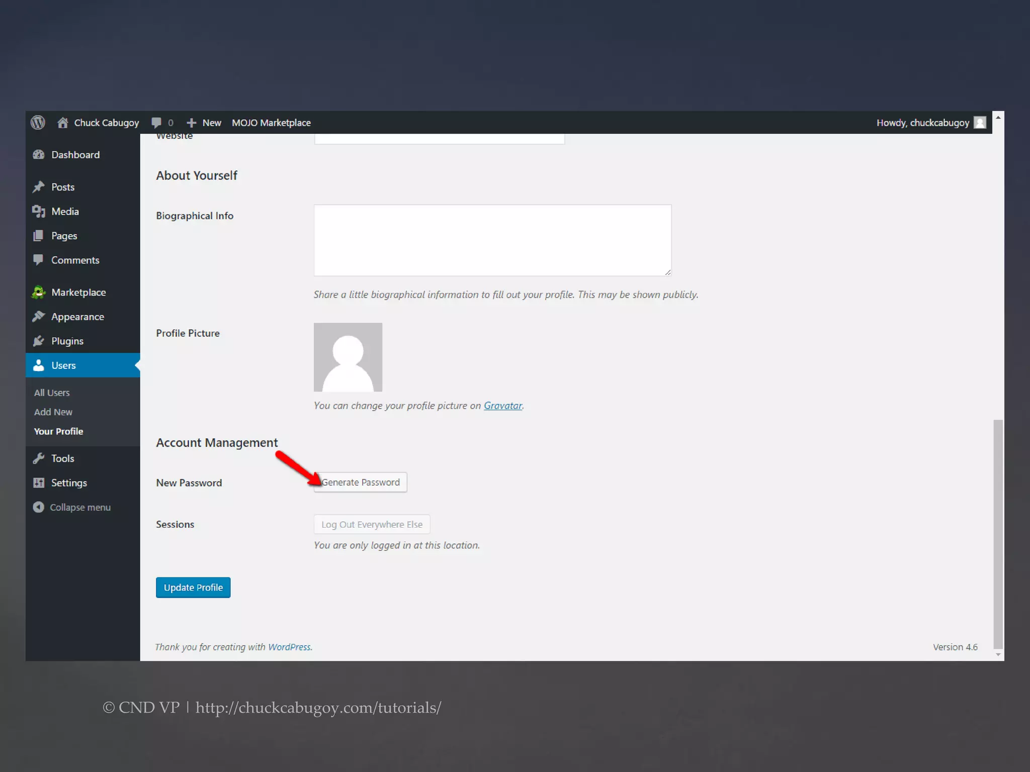The width and height of the screenshot is (1030, 772).
Task: Open the Posts menu
Action: tap(82, 187)
